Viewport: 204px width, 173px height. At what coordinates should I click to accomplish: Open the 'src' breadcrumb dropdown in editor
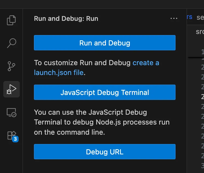[200, 31]
